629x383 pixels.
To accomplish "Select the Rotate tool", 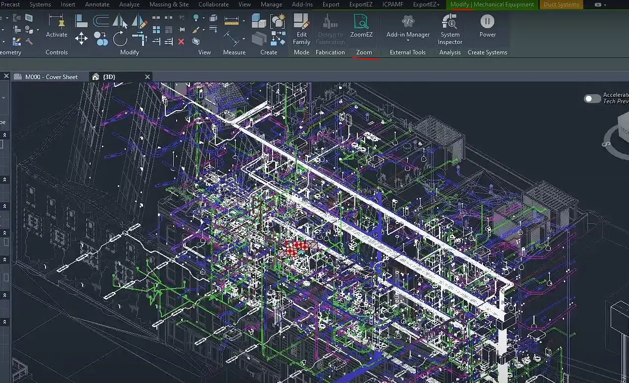I will [120, 39].
